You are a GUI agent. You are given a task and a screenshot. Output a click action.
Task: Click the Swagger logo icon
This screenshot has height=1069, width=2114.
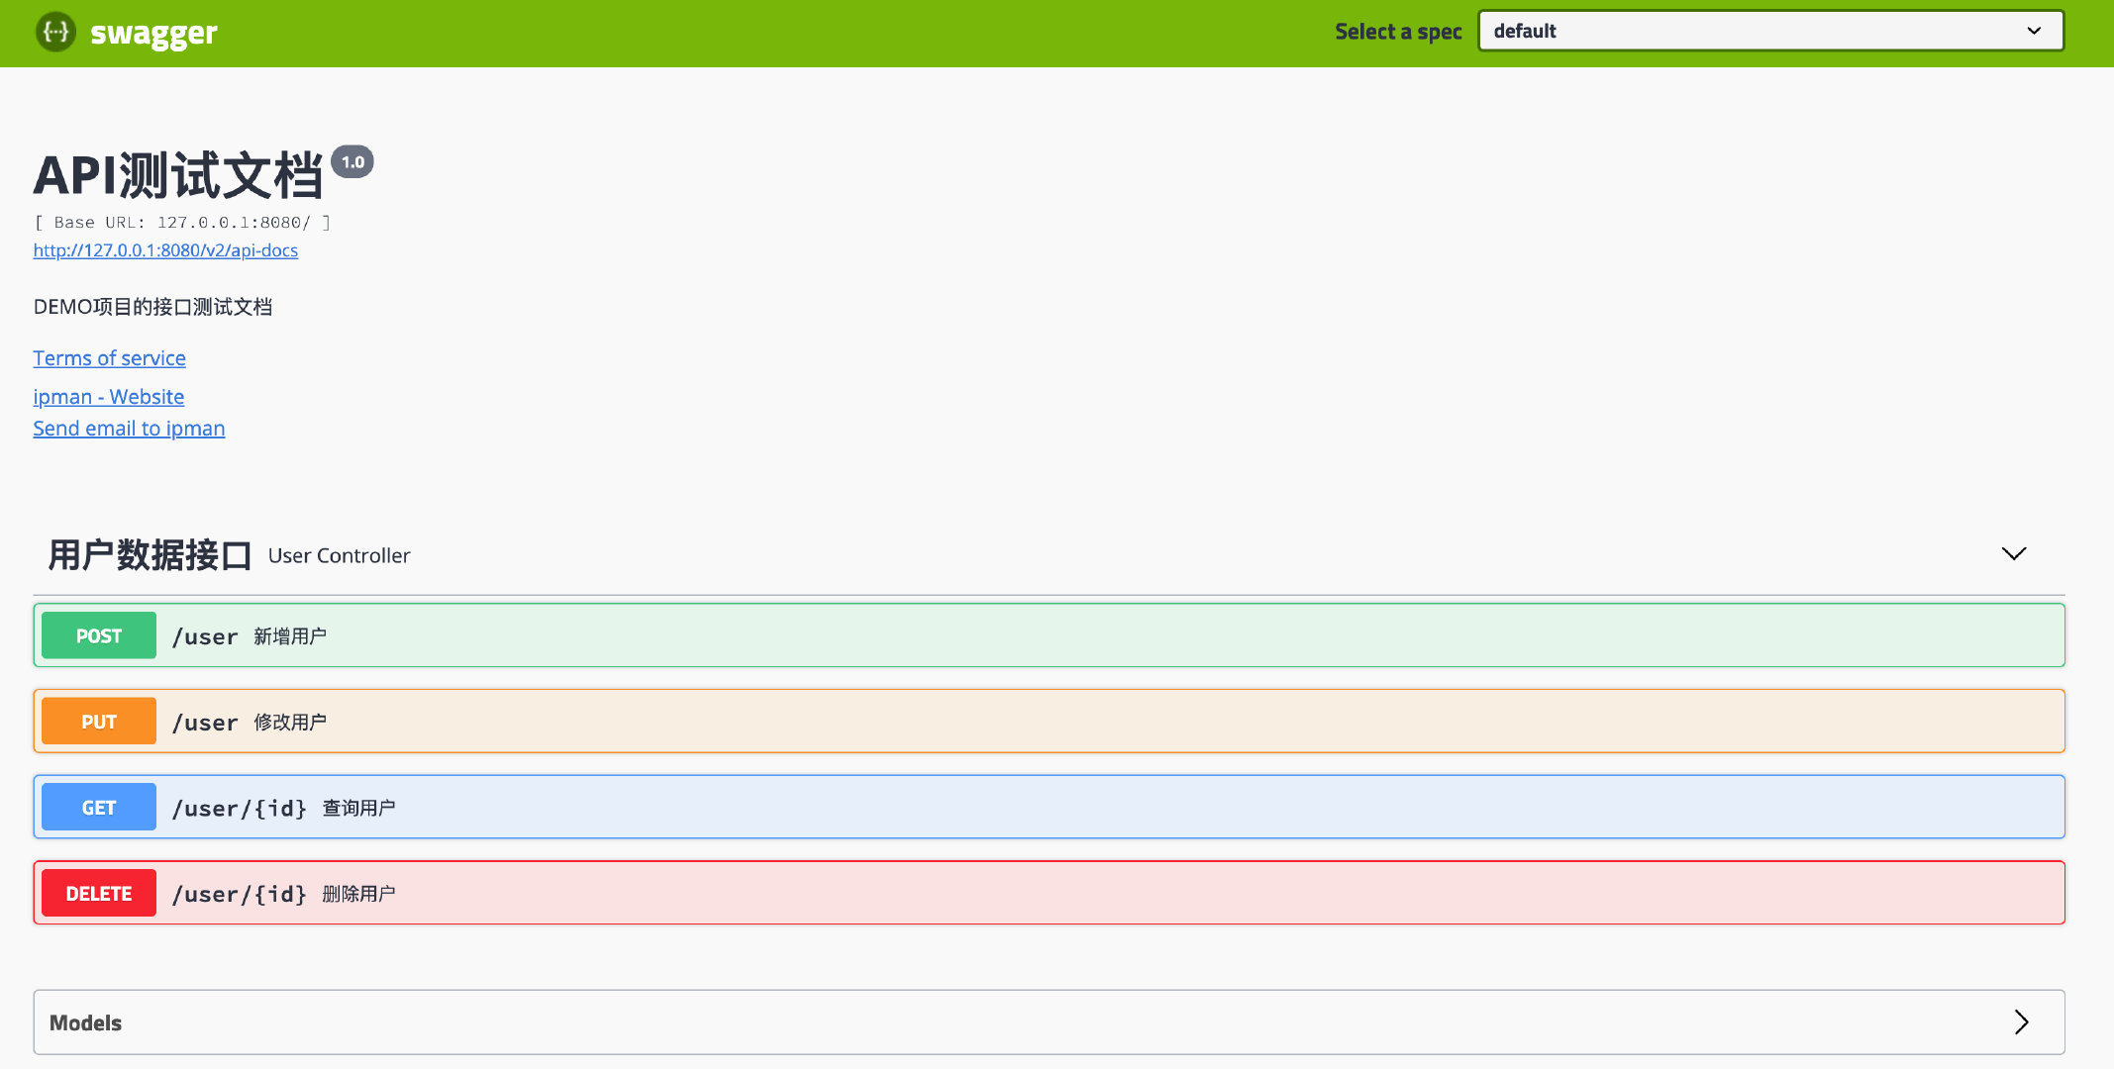click(55, 33)
